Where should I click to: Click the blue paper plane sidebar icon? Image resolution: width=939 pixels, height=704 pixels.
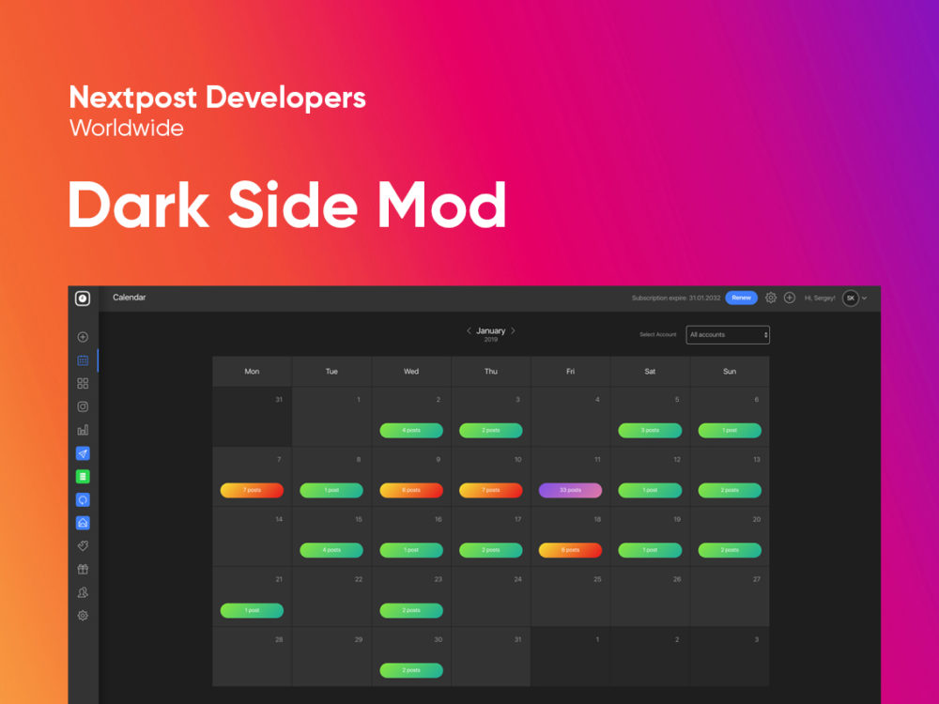[x=83, y=453]
